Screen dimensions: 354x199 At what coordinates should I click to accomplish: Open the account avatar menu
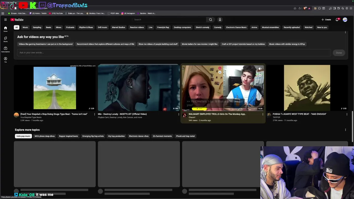pyautogui.click(x=345, y=20)
